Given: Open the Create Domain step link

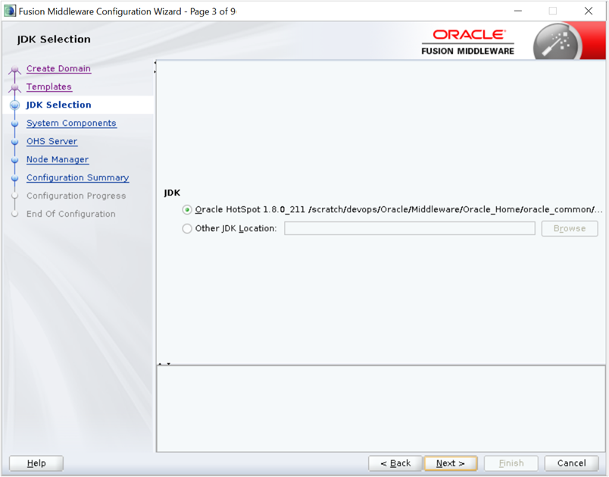Looking at the screenshot, I should pos(58,69).
